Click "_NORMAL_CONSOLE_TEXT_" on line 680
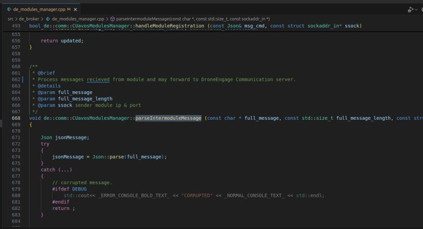 click(x=254, y=196)
